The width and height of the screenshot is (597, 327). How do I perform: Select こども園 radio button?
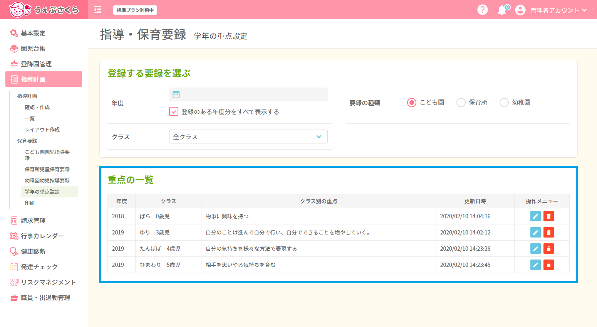(412, 103)
